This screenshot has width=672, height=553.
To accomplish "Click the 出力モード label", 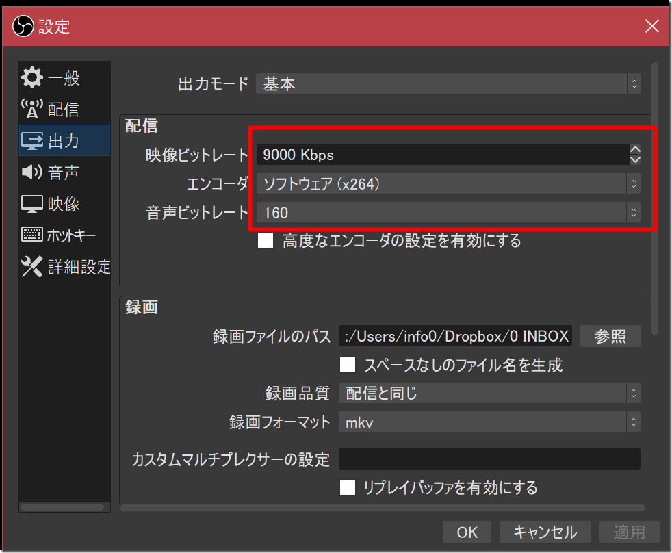I will pyautogui.click(x=213, y=83).
